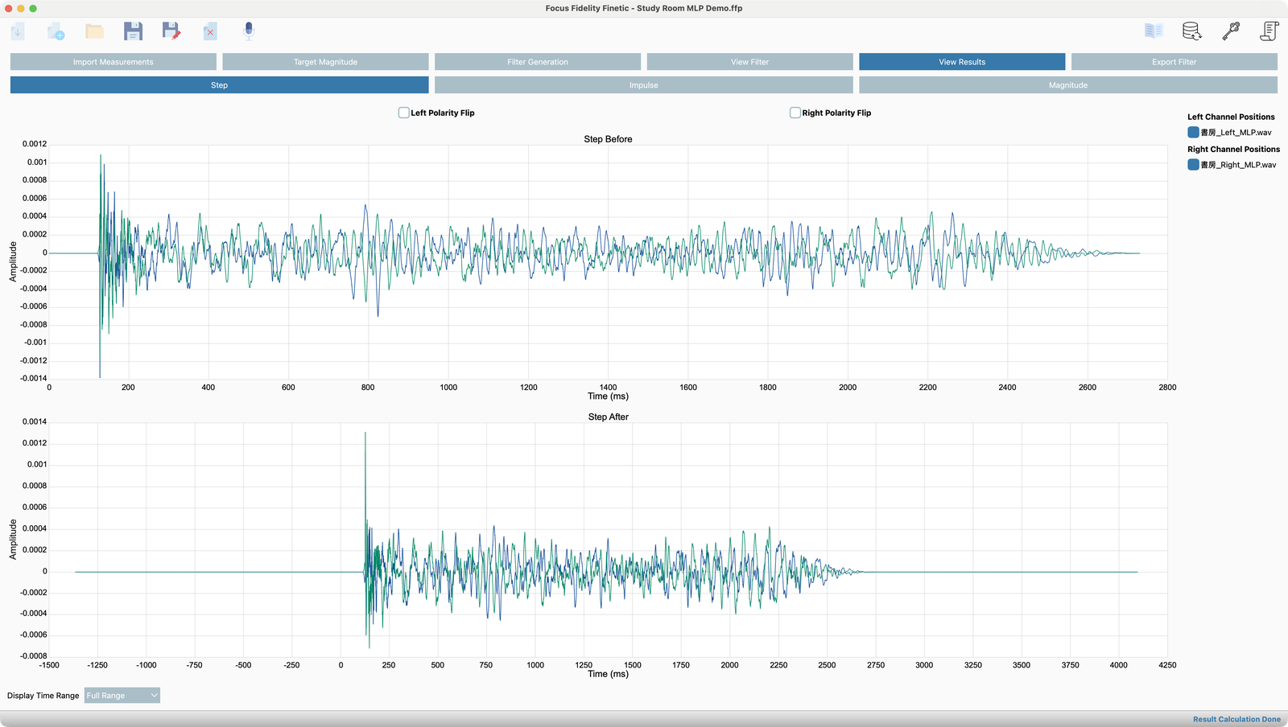The height and width of the screenshot is (727, 1288).
Task: Click the save-as floppy with pencil icon
Action: click(171, 31)
